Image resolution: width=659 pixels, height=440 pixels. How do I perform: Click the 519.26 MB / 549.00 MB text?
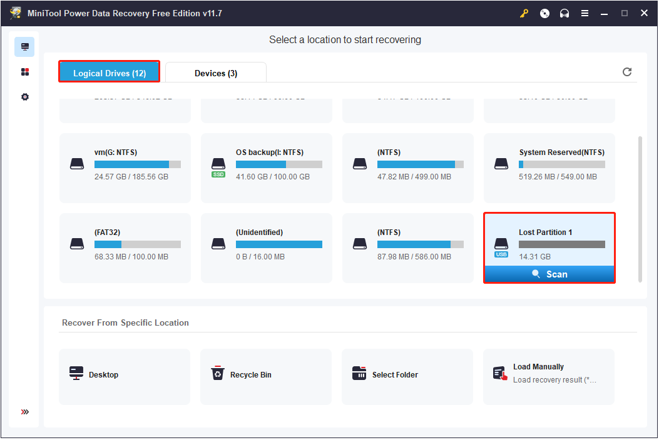pos(558,177)
